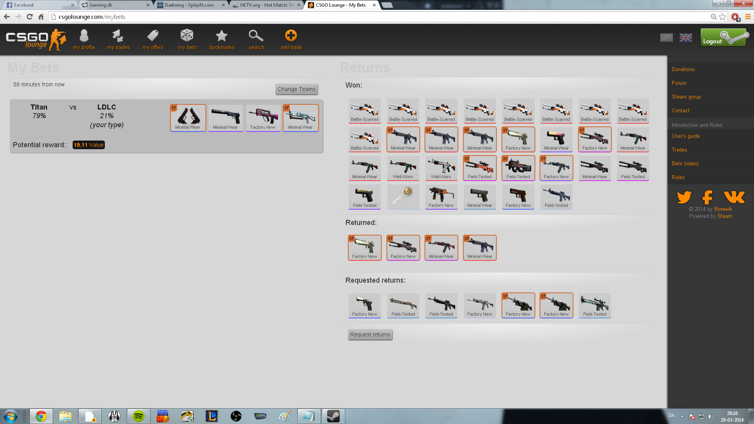Select the pink FAMAS Factory New bet item
The image size is (754, 424).
(263, 118)
